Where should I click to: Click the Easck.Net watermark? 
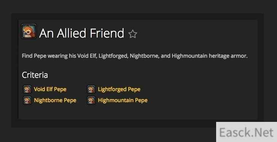tap(247, 132)
